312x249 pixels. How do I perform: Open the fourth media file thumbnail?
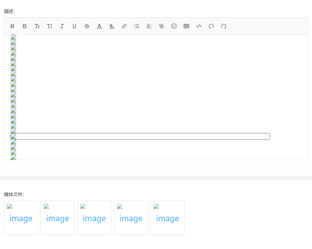point(131,218)
